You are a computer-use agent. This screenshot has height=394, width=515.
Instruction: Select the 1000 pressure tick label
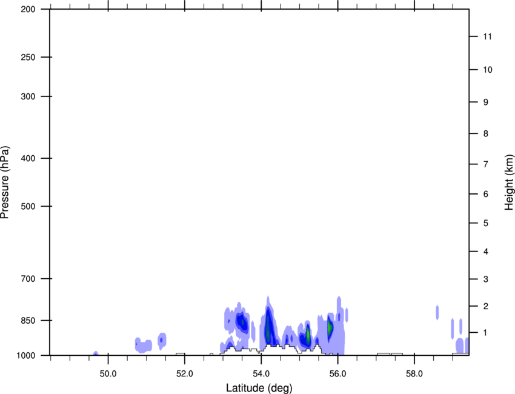tap(26, 356)
